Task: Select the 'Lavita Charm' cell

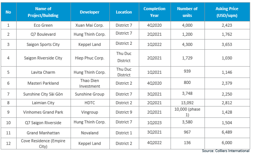Action: point(43,72)
